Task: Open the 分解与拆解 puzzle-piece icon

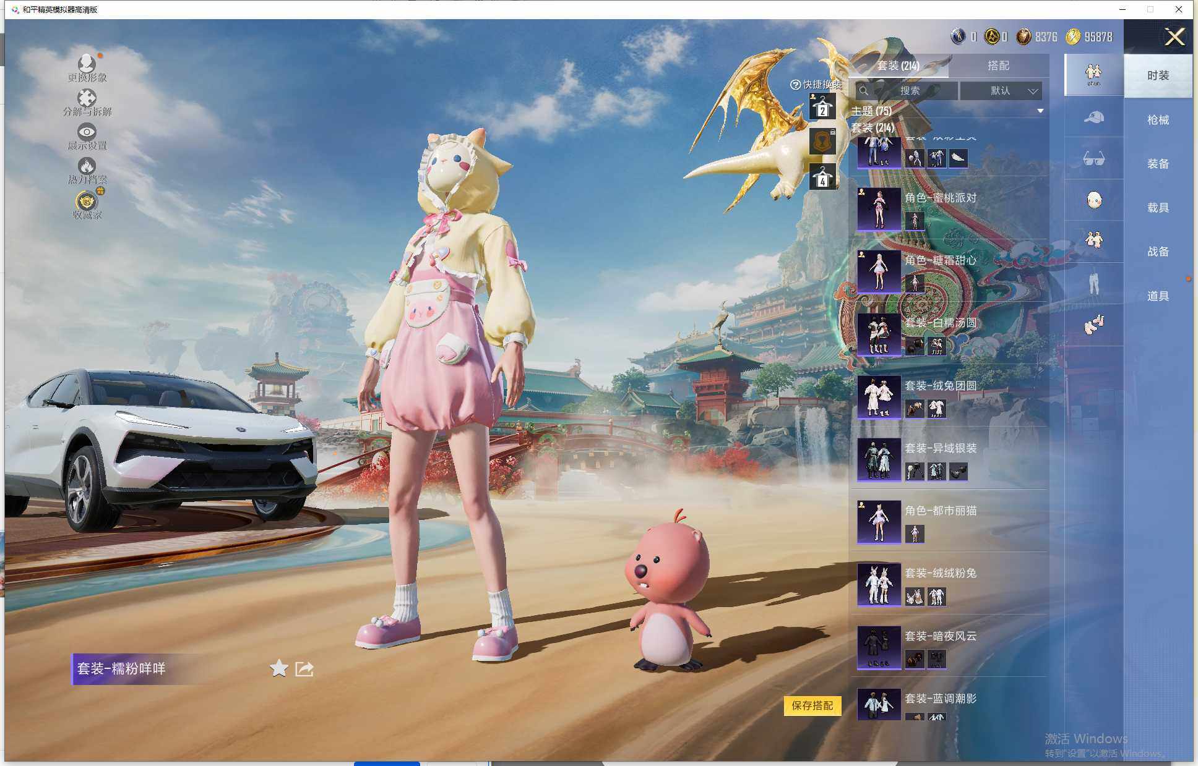Action: click(x=87, y=98)
